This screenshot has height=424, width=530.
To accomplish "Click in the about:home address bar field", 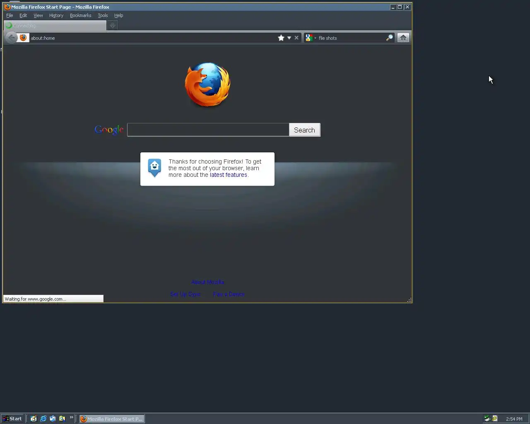I will (x=152, y=38).
